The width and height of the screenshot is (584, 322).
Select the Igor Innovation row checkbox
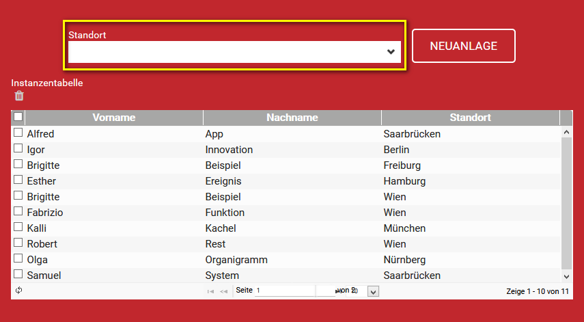18,149
